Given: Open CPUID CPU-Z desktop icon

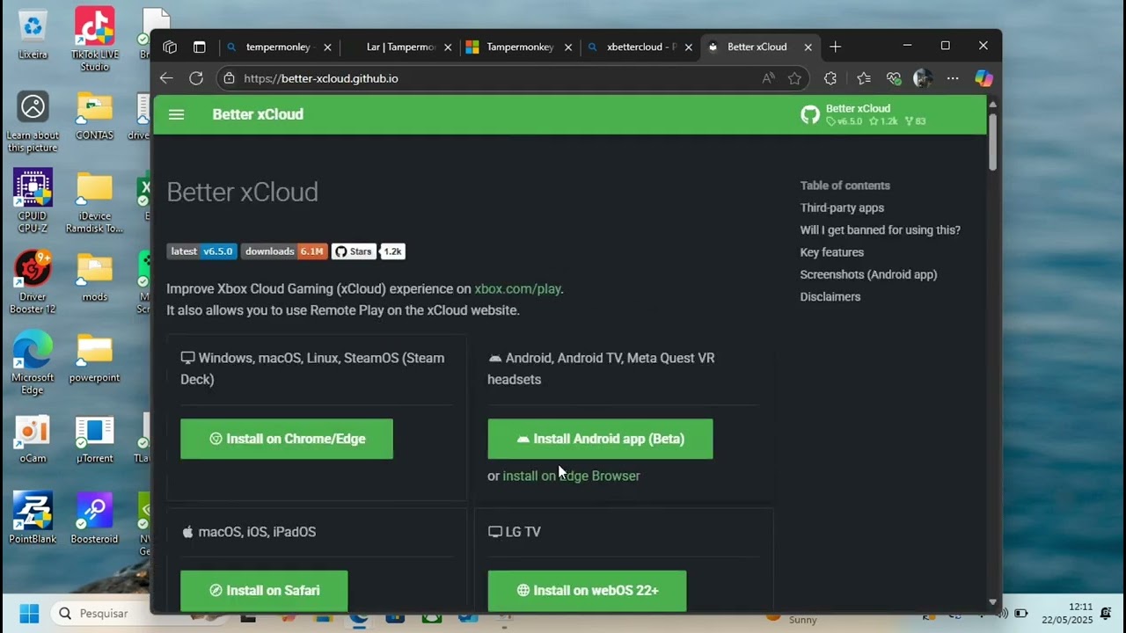Looking at the screenshot, I should 33,201.
